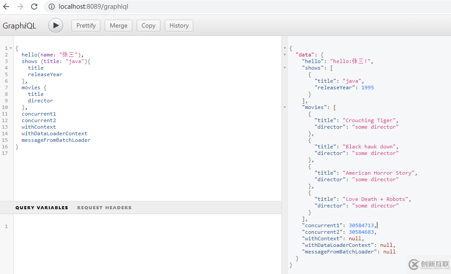Viewport: 451px width, 274px height.
Task: Open the History panel
Action: click(x=179, y=25)
